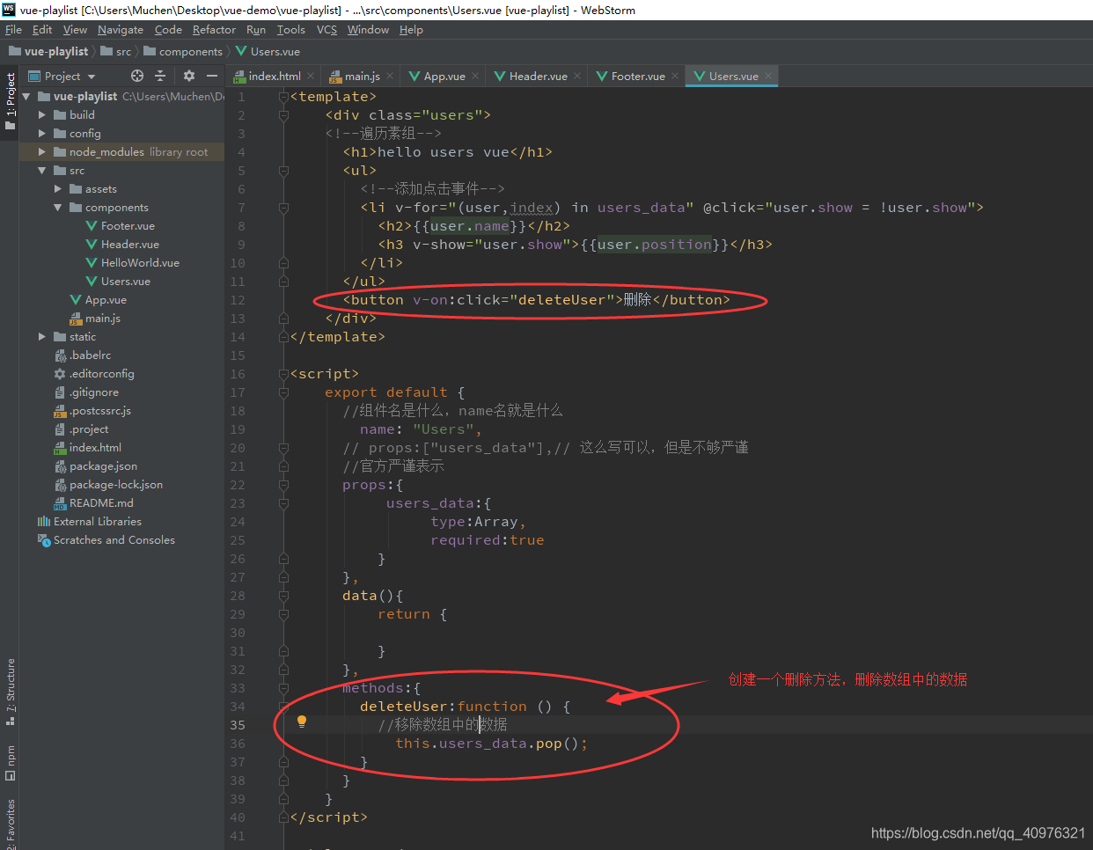Close the Footer.vue tab
The height and width of the screenshot is (850, 1093).
[675, 76]
